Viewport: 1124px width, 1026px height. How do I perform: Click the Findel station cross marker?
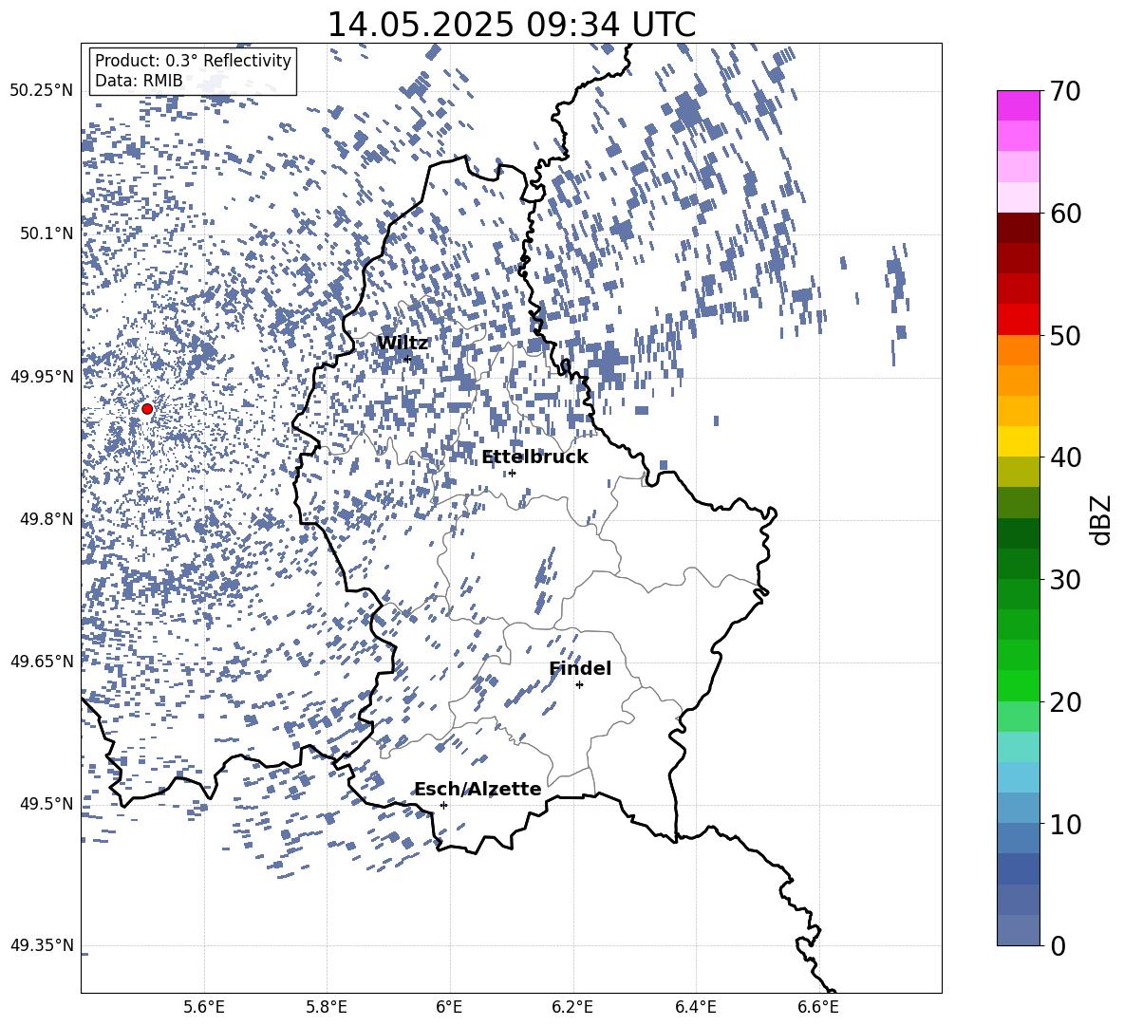[x=579, y=685]
